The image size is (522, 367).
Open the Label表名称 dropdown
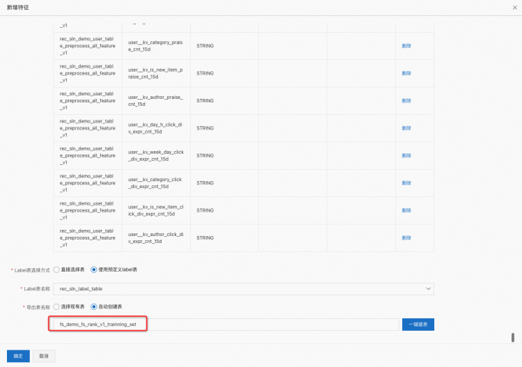(x=243, y=288)
